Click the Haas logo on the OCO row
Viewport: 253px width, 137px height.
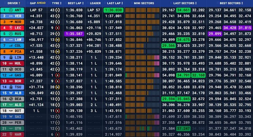[x=11, y=70]
